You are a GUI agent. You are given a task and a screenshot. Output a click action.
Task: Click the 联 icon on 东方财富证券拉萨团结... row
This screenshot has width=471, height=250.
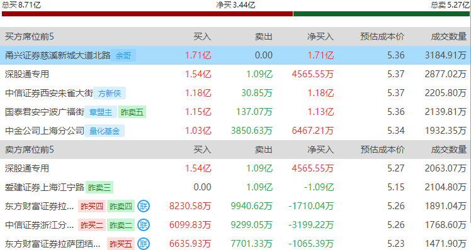coord(144,244)
